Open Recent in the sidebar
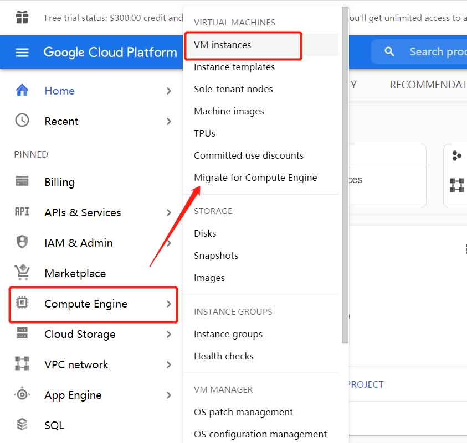The width and height of the screenshot is (467, 443). click(x=61, y=121)
